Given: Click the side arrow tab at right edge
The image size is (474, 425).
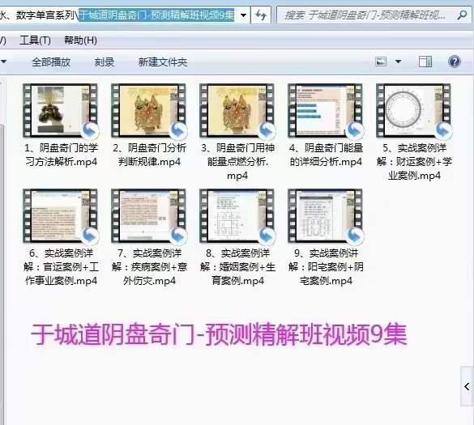Looking at the screenshot, I should (x=467, y=386).
